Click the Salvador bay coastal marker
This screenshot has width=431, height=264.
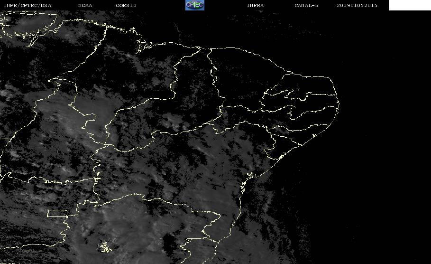tap(252, 175)
